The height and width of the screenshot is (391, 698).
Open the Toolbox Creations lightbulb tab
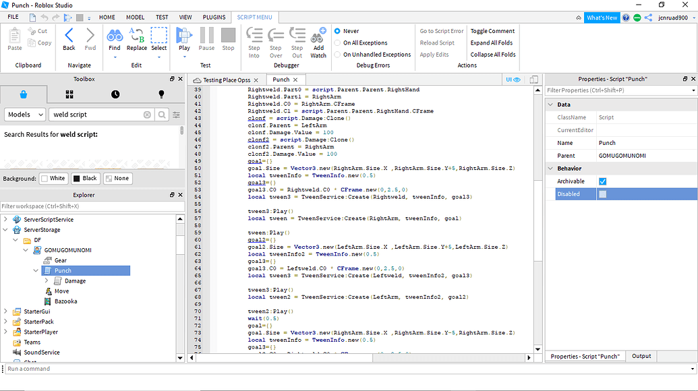click(161, 94)
